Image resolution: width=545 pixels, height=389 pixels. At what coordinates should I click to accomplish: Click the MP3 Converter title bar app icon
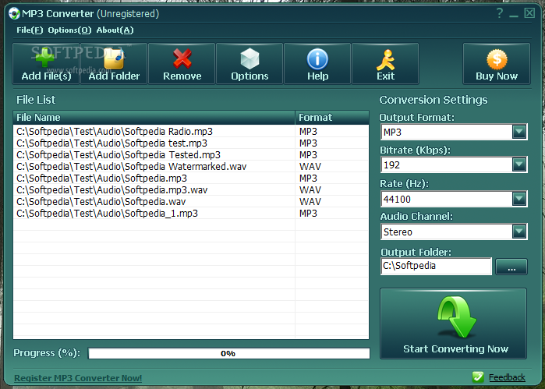[14, 13]
